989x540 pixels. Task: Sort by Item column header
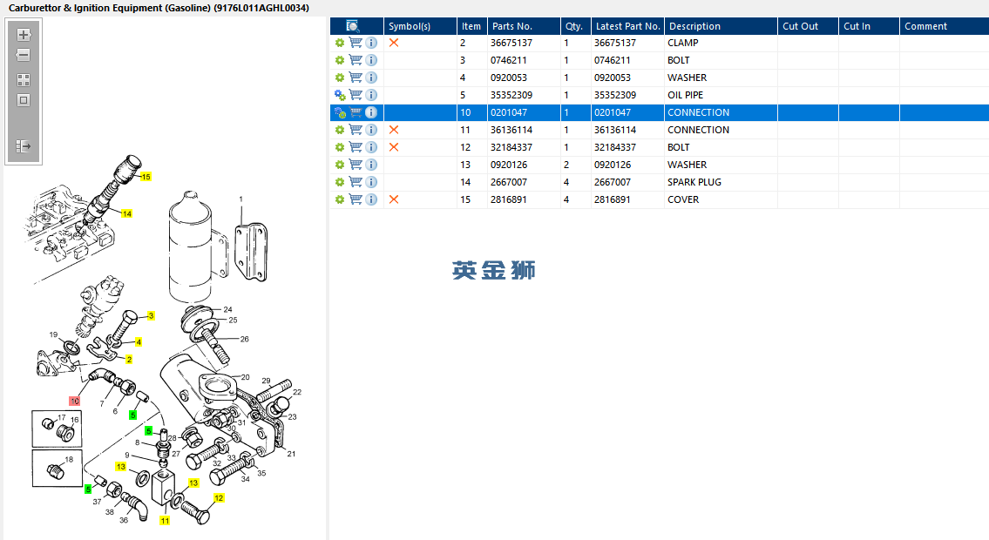(x=471, y=26)
